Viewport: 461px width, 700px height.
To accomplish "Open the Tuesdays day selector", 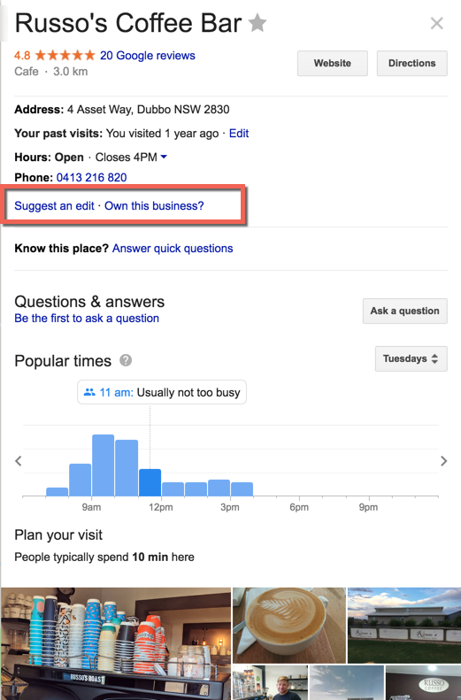I will pos(411,358).
